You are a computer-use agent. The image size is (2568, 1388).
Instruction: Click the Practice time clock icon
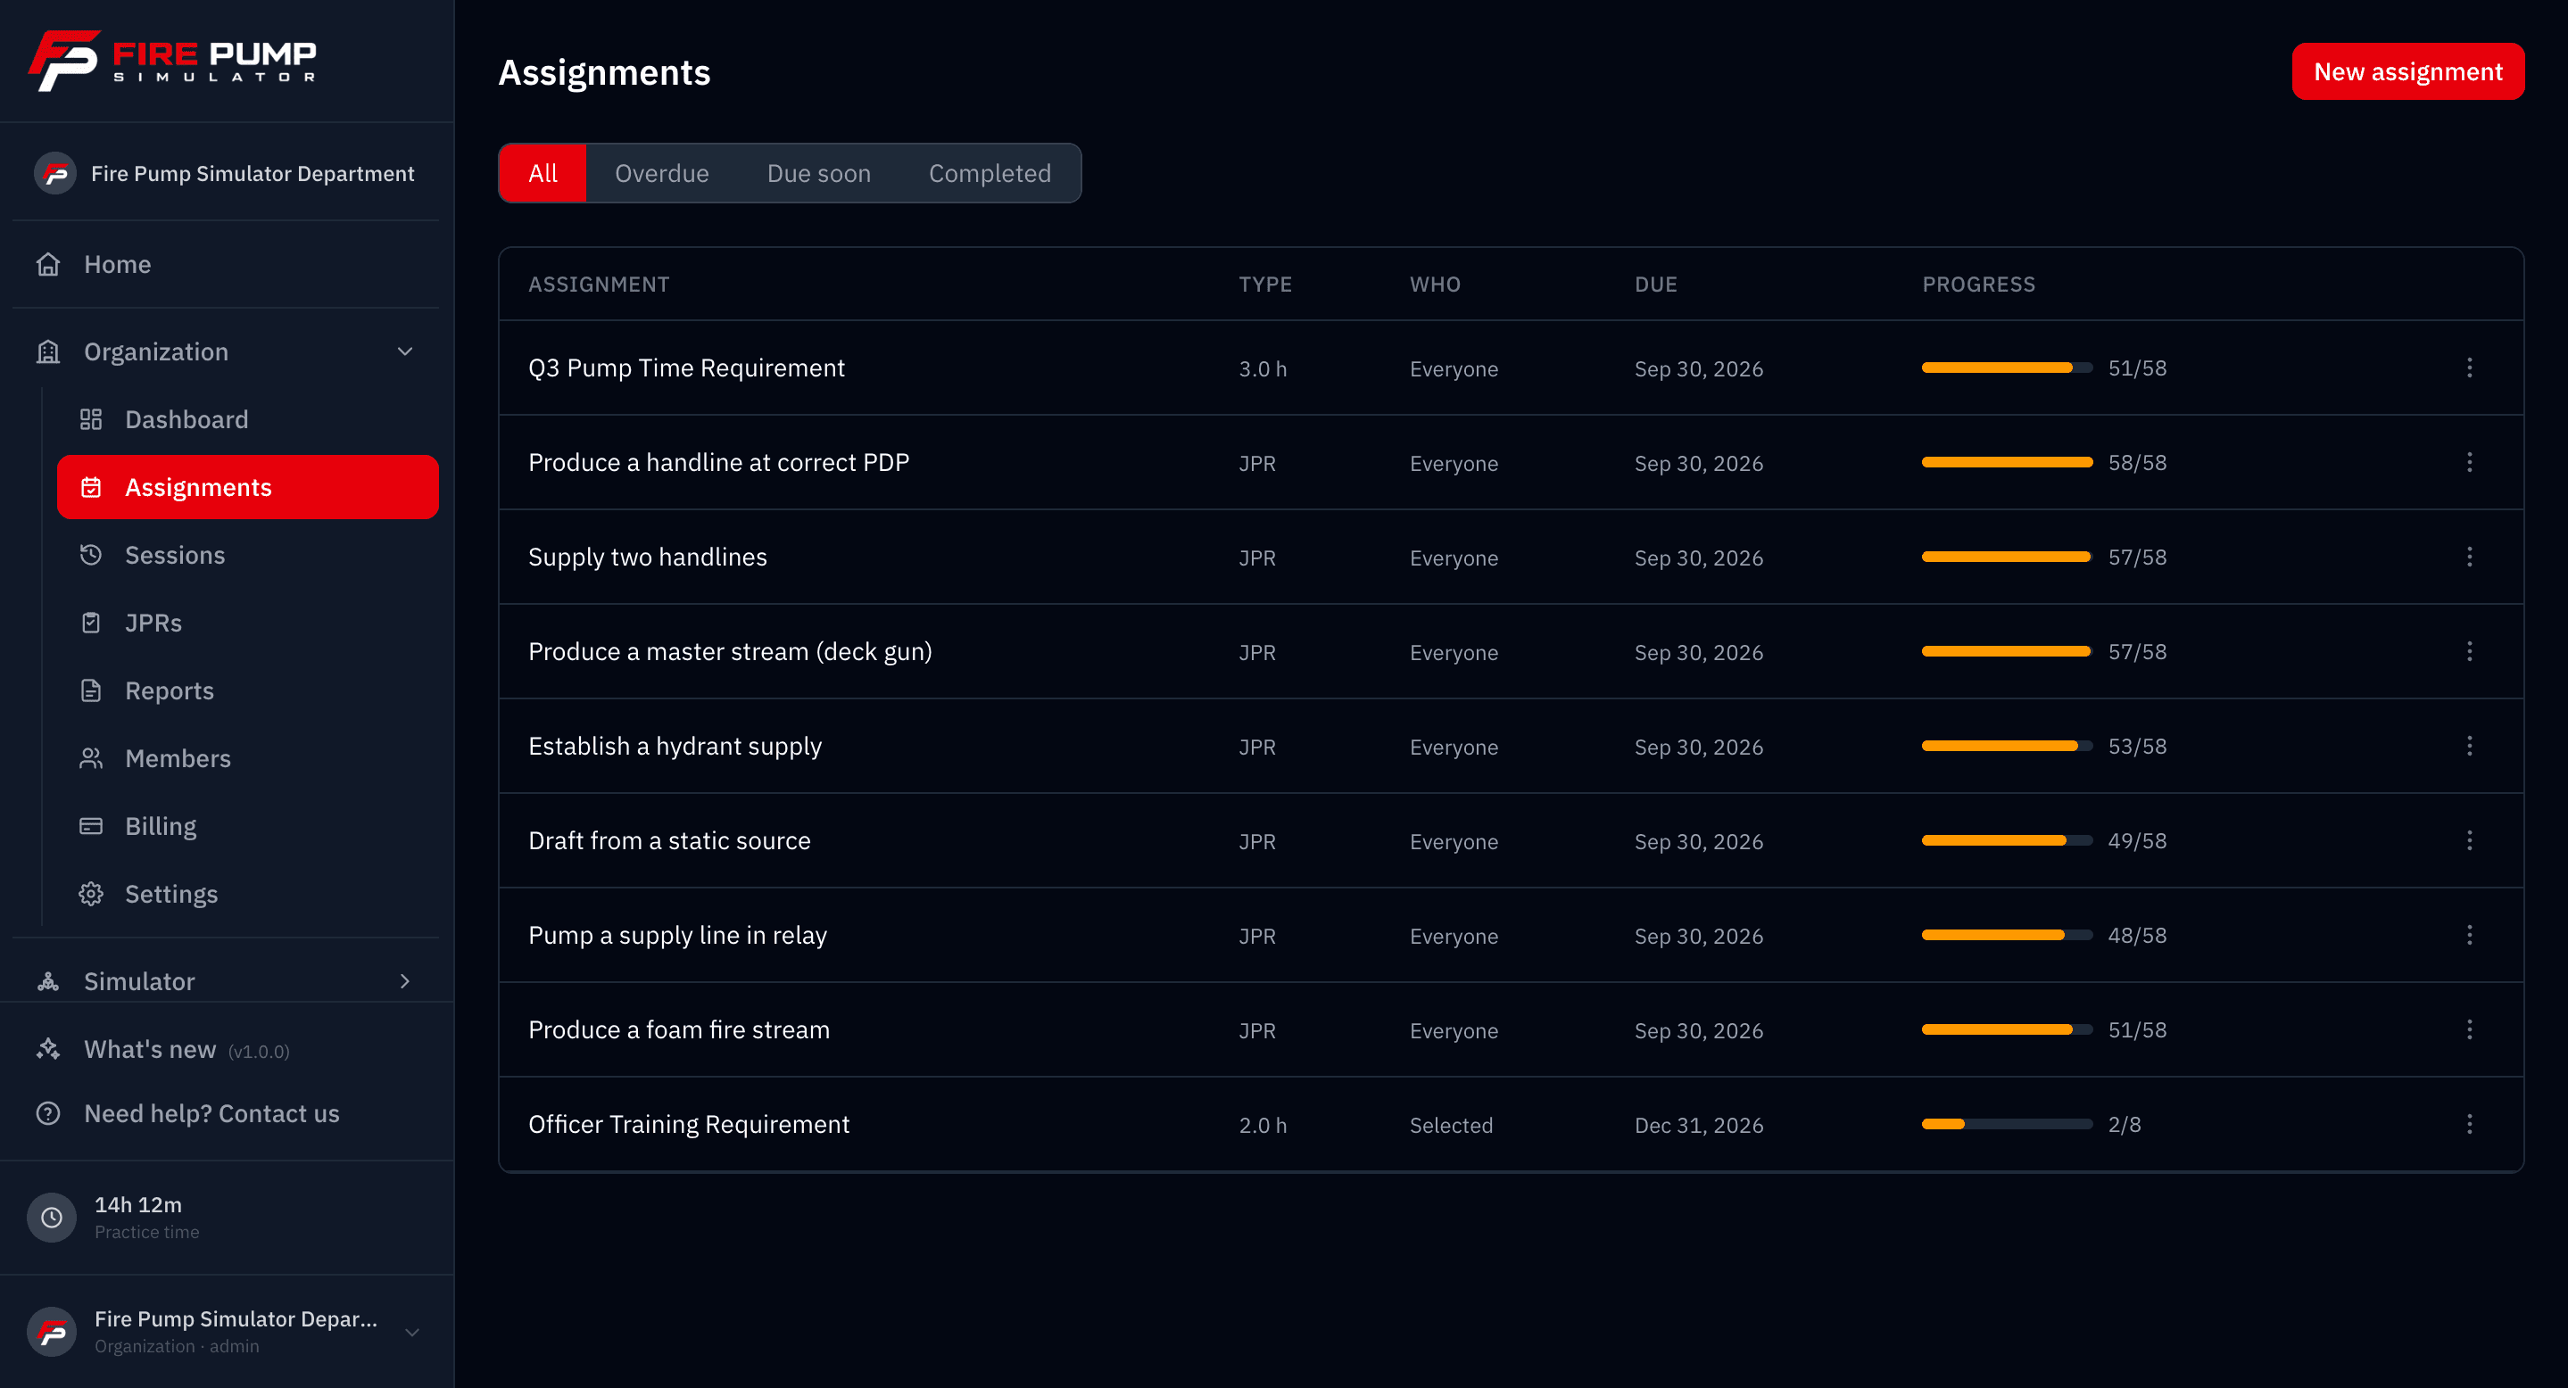52,1217
